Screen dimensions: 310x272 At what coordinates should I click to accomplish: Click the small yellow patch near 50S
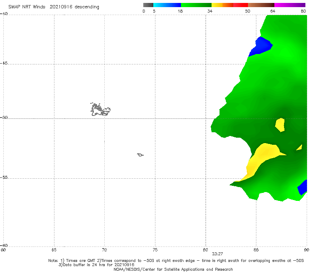pyautogui.click(x=280, y=125)
